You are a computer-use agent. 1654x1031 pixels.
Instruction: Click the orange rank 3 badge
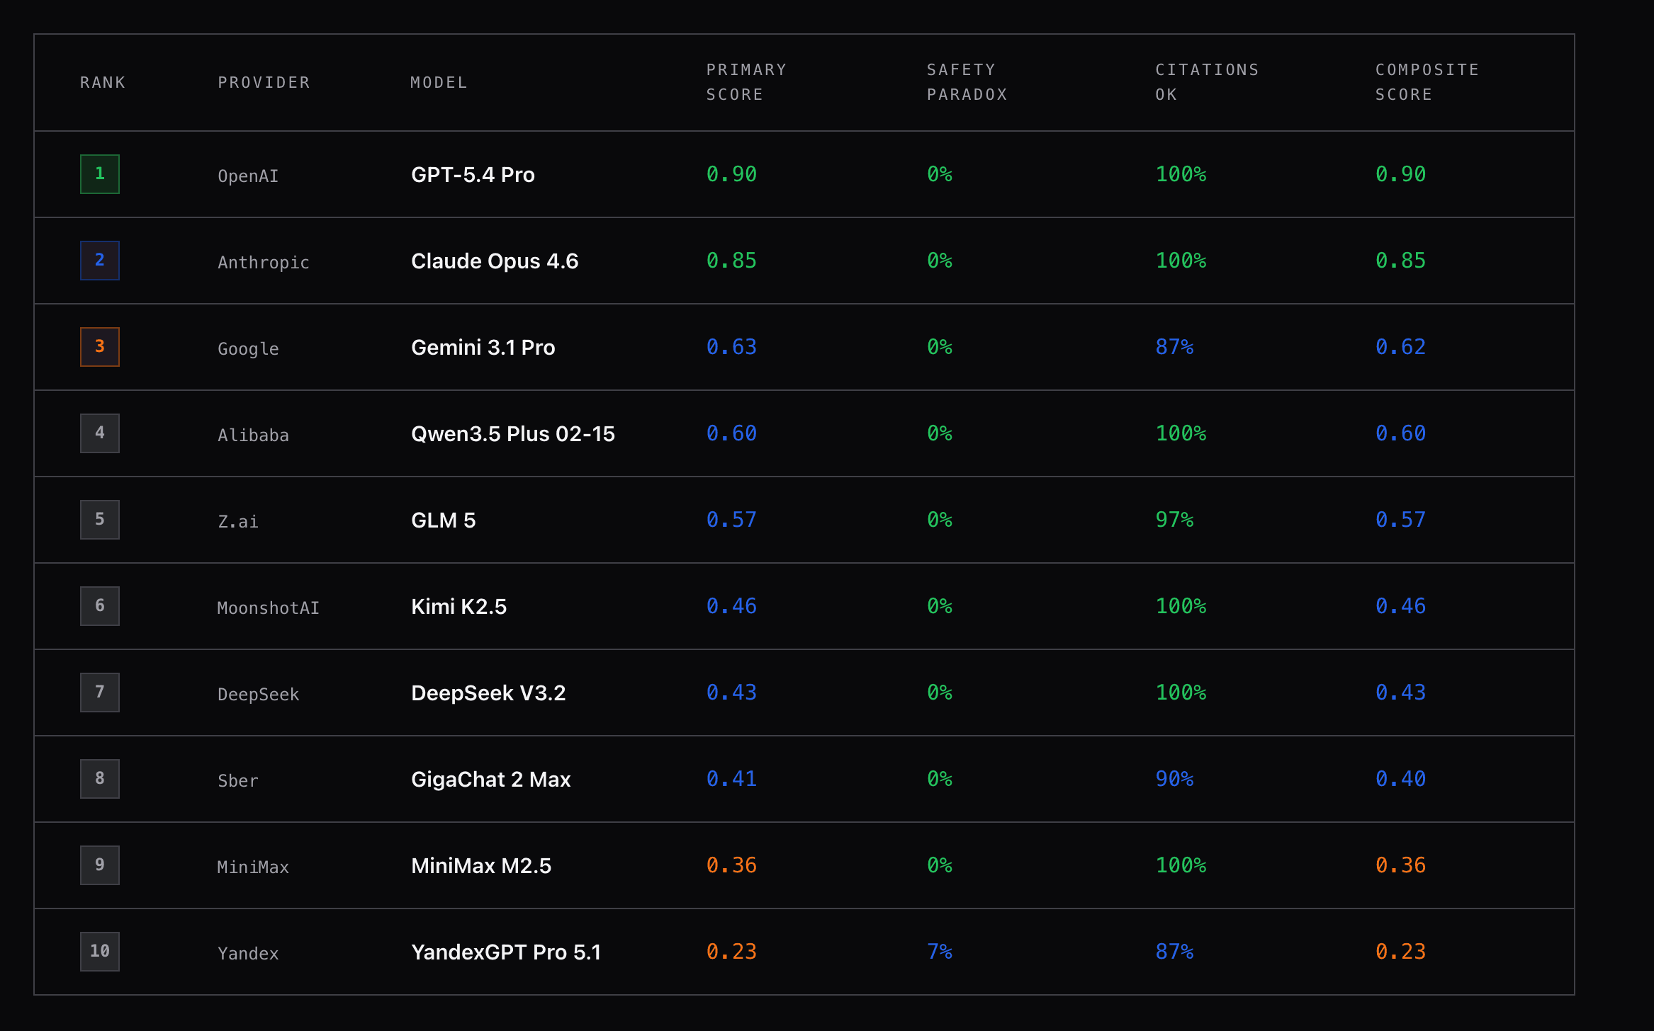100,347
